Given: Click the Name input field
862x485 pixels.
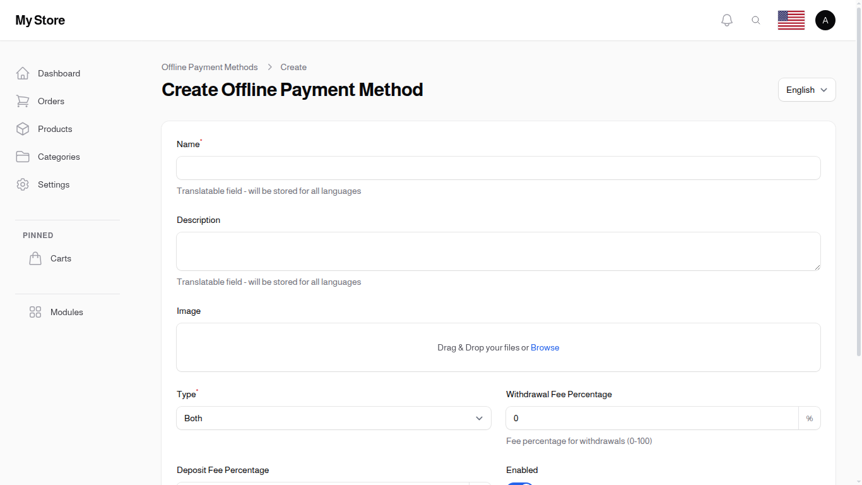Looking at the screenshot, I should [498, 168].
